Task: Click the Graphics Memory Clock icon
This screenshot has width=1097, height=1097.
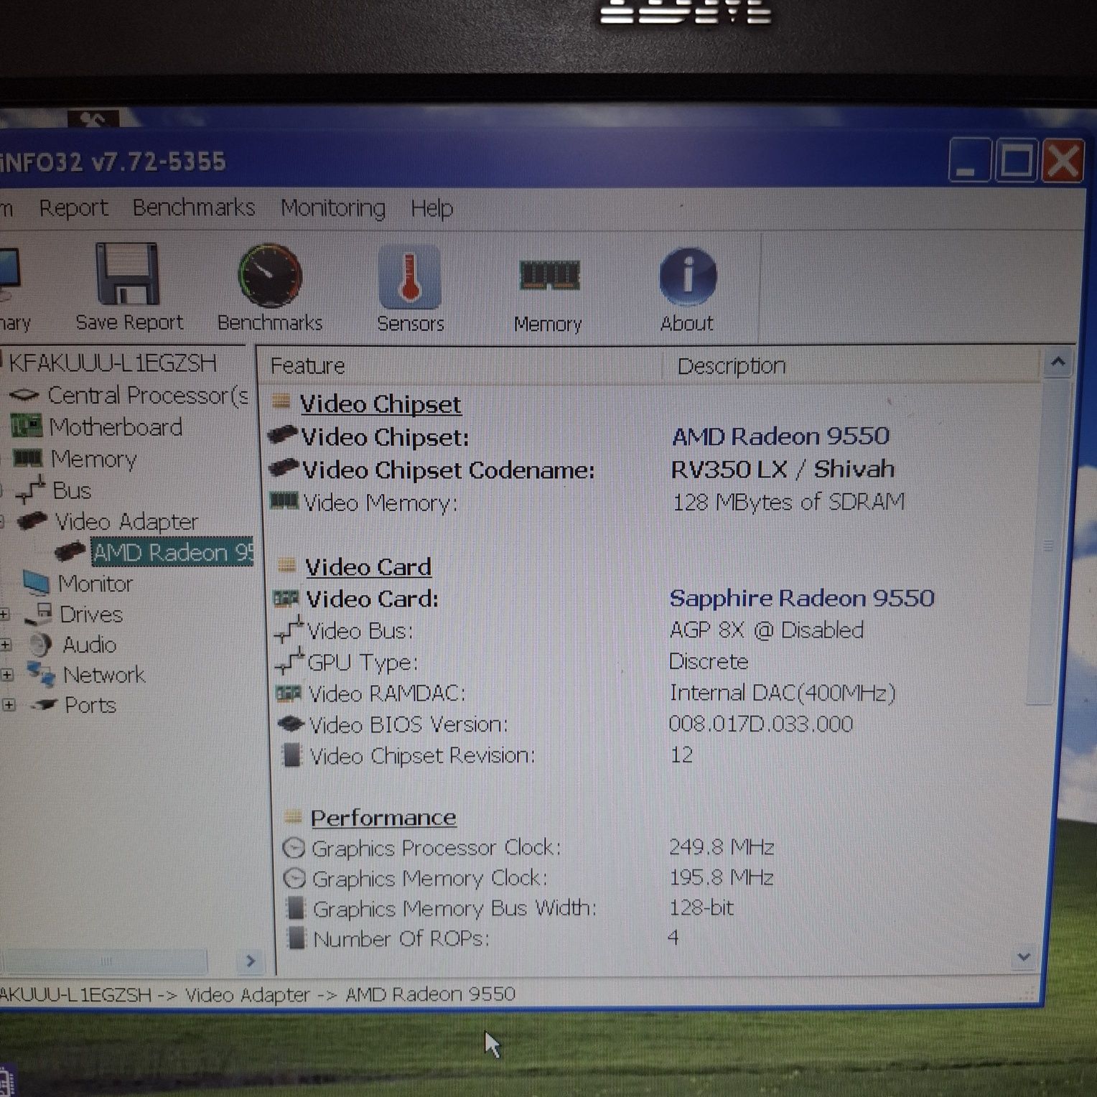Action: 294,878
